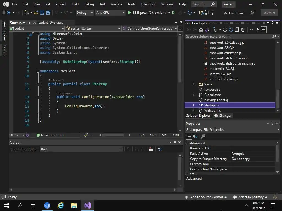This screenshot has width=282, height=211.
Task: Open code cleanup broom icon in status strip
Action: coord(86,135)
